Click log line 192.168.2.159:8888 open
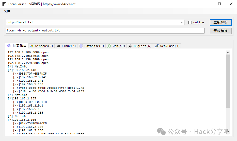 (28, 63)
